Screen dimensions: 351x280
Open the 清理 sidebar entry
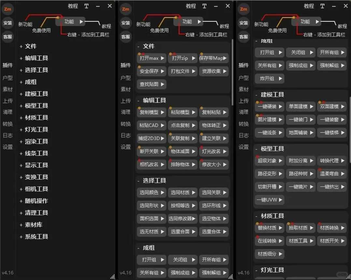(7, 112)
